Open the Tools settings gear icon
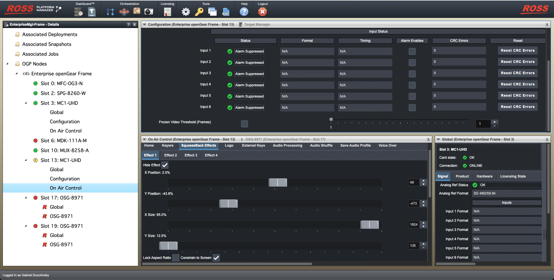Screen dimensions: 554x280 click(186, 12)
